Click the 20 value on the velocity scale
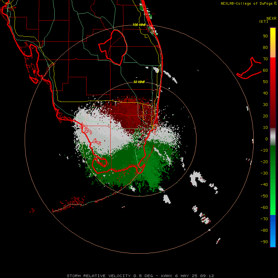Screen dimensions: 278x278 [265, 116]
